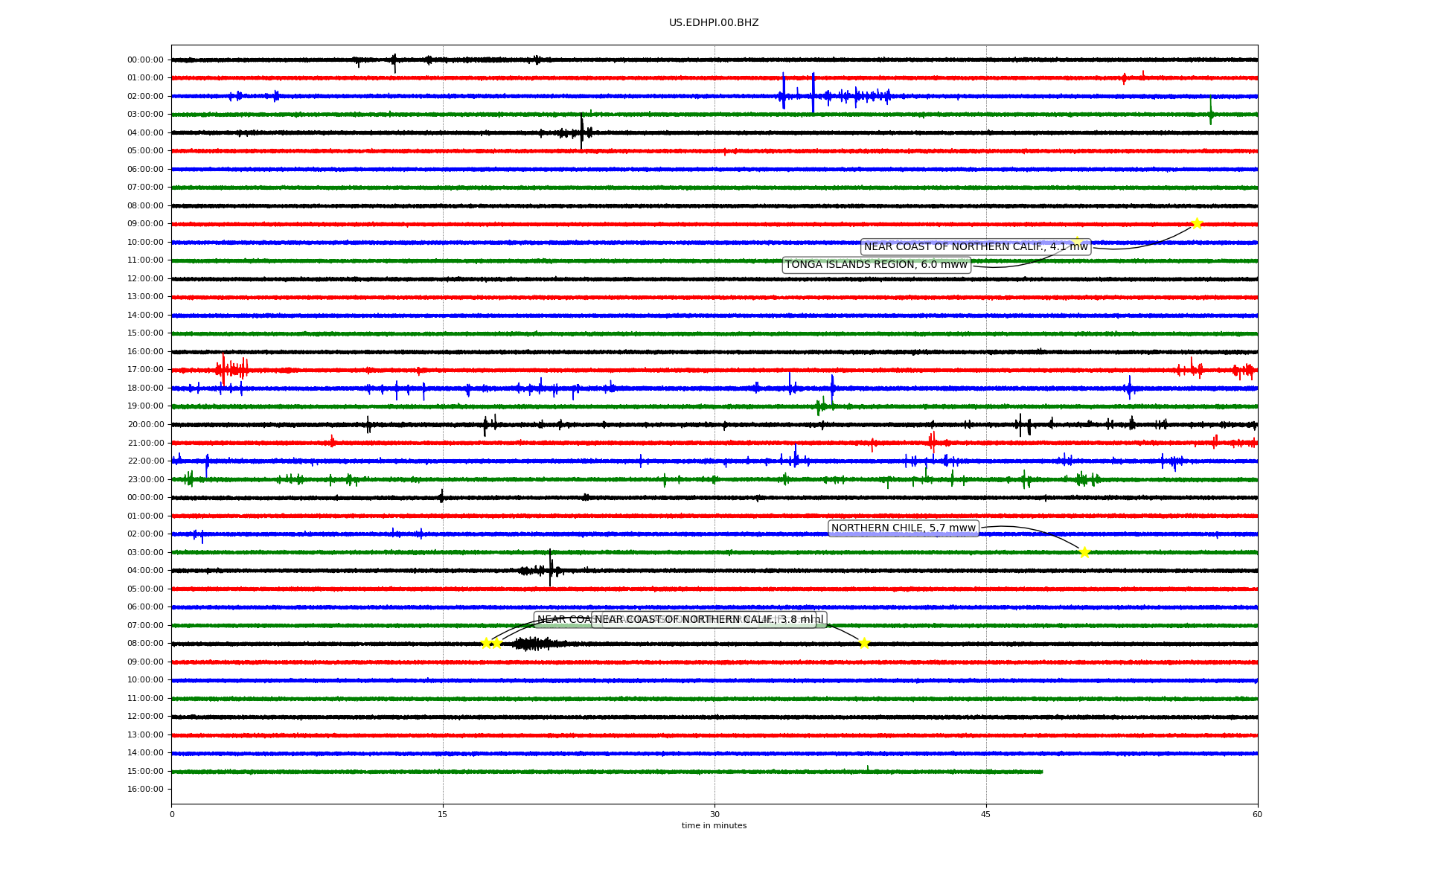Click the x-axis tick label 30
1429x893 pixels.
(714, 814)
